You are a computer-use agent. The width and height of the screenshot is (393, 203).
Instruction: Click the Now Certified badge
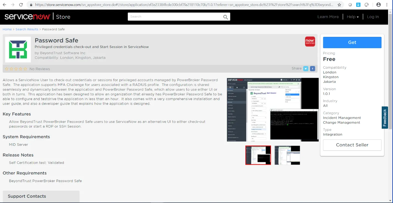pos(310,42)
